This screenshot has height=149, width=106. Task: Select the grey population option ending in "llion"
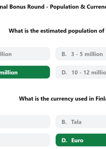25,54
